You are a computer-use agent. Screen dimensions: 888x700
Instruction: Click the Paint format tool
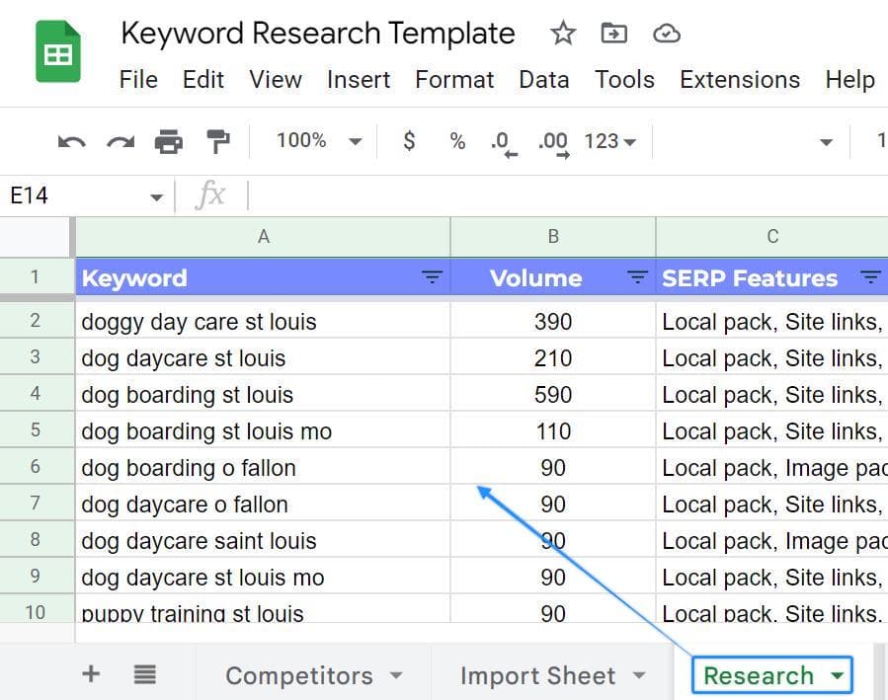[219, 141]
